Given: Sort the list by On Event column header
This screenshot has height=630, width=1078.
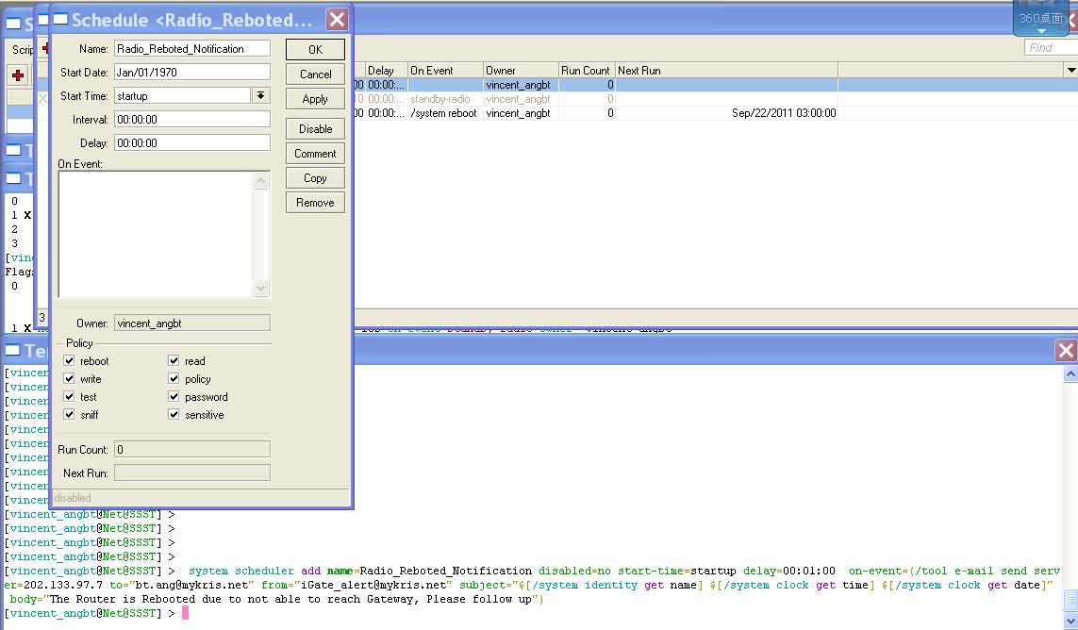Looking at the screenshot, I should click(445, 70).
